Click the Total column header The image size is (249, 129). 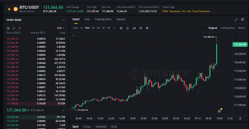62,33
